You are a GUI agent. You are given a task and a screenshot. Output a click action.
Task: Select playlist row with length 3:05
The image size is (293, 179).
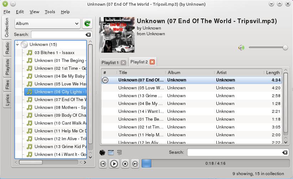click(x=191, y=127)
